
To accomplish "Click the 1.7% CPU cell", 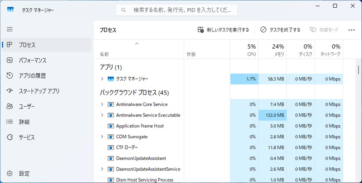I will [244, 79].
